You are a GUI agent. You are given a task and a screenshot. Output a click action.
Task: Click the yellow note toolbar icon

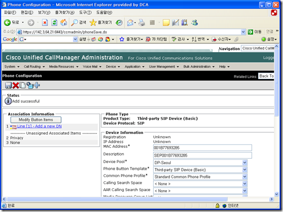point(166,23)
